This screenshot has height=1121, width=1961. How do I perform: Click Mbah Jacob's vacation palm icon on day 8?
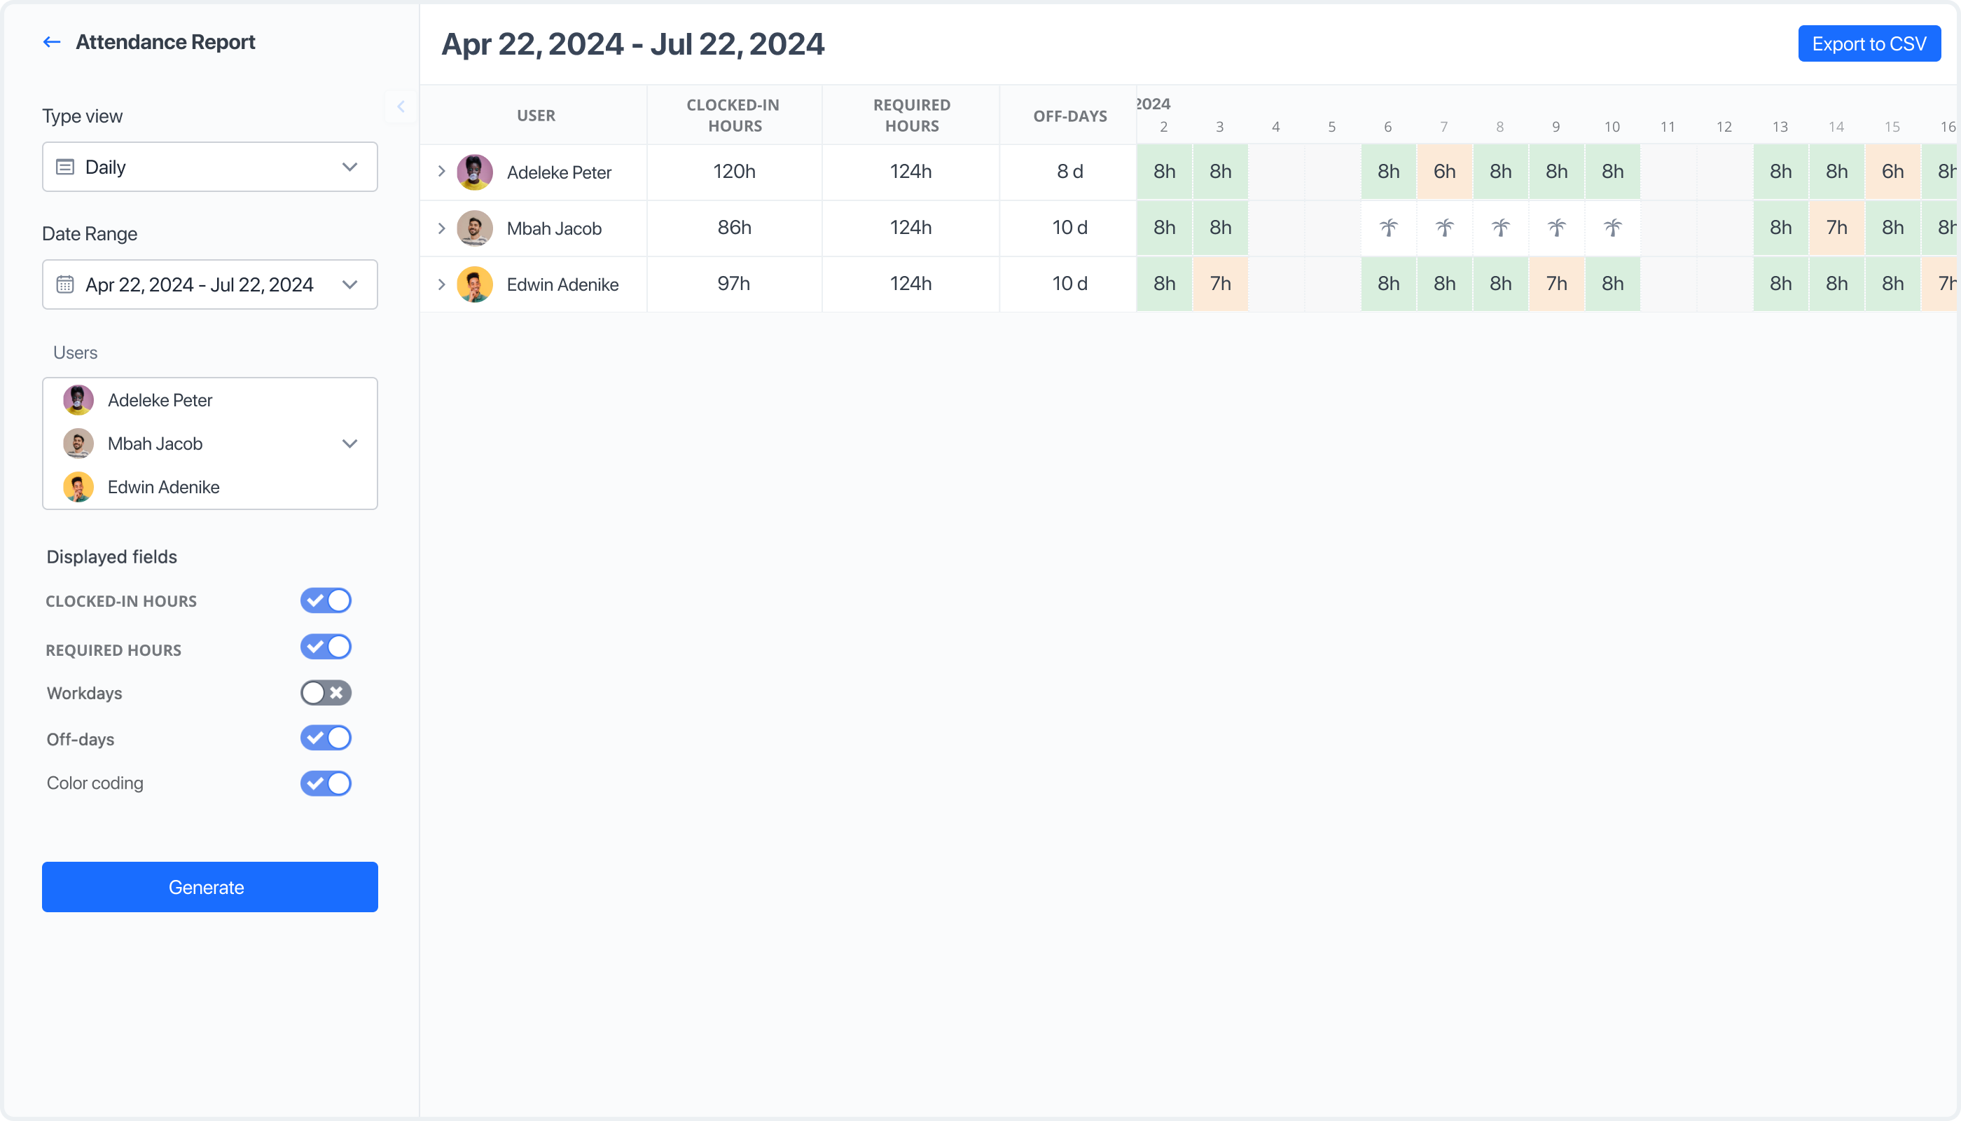click(x=1501, y=228)
